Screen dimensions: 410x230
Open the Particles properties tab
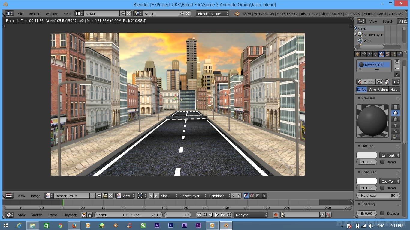pyautogui.click(x=393, y=54)
